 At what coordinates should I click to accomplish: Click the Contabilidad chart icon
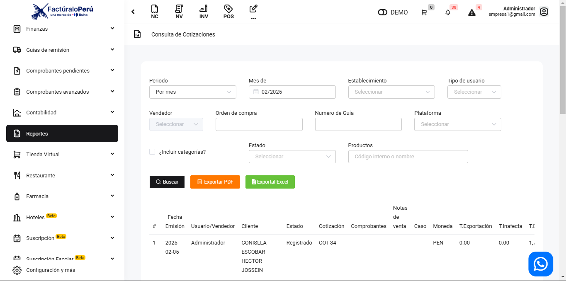(17, 113)
